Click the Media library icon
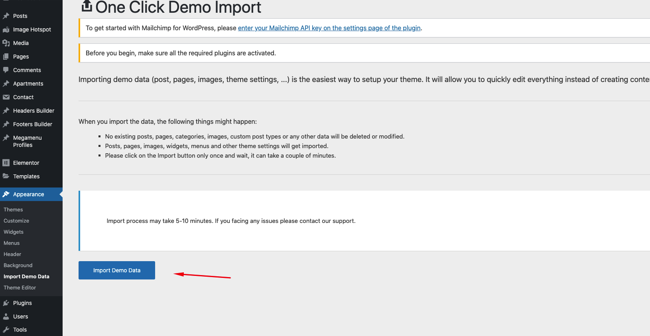This screenshot has width=650, height=336. [6, 43]
